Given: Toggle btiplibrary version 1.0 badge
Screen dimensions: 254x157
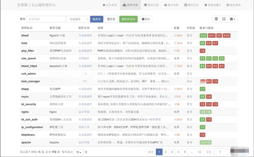Looking at the screenshot, I should pos(203,135).
